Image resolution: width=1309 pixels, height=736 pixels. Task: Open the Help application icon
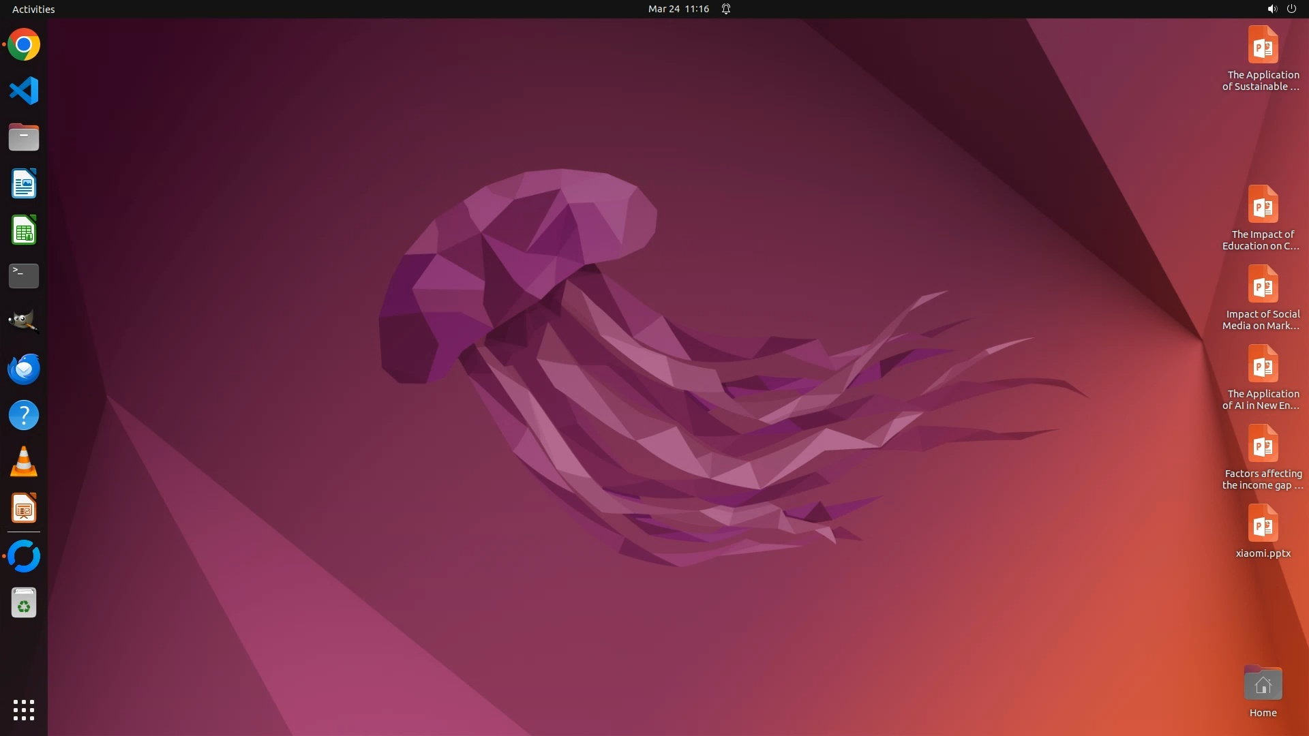24,415
